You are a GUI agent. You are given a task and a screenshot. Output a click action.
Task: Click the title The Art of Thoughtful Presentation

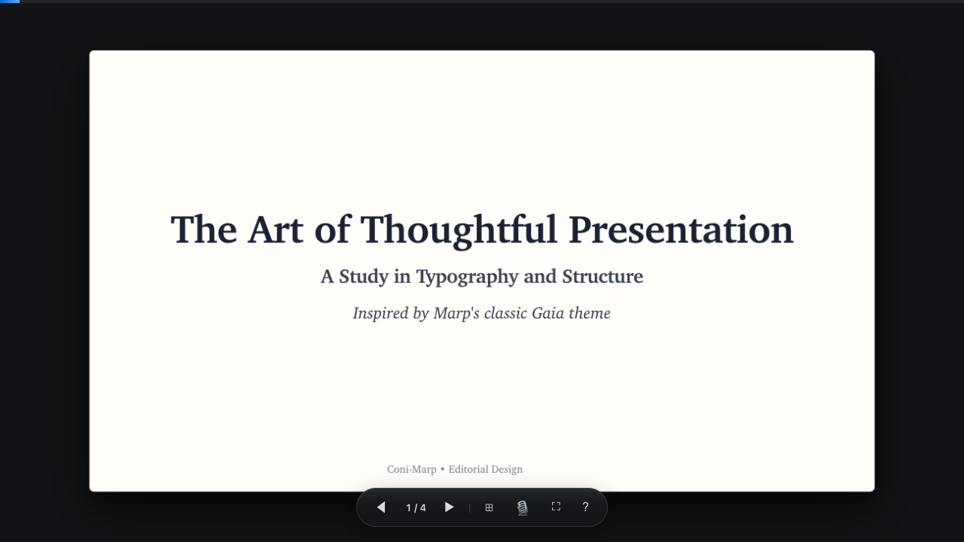pyautogui.click(x=482, y=230)
